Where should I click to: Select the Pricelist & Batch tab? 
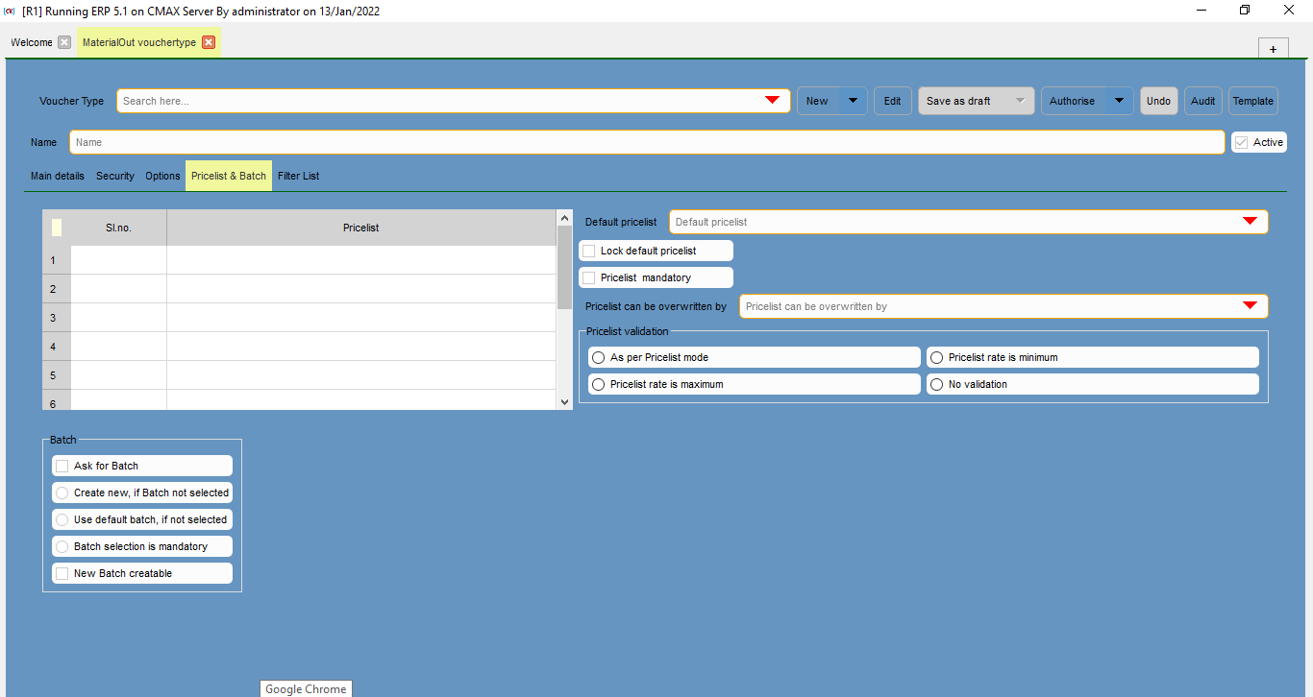click(x=229, y=176)
